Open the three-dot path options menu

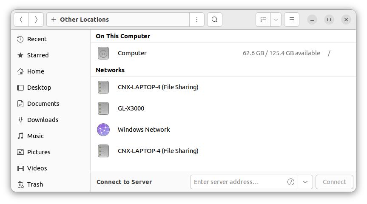click(x=197, y=20)
